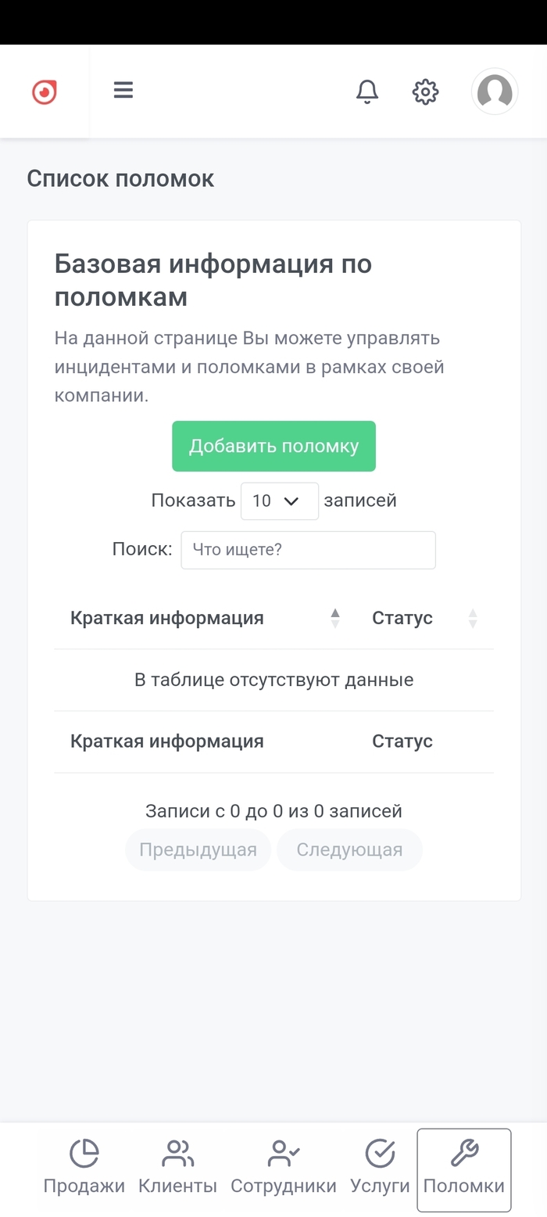Viewport: 547px width, 1217px height.
Task: Select Поломки wrench icon
Action: point(464,1153)
